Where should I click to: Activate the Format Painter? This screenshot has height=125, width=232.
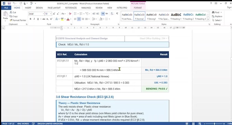[18, 20]
